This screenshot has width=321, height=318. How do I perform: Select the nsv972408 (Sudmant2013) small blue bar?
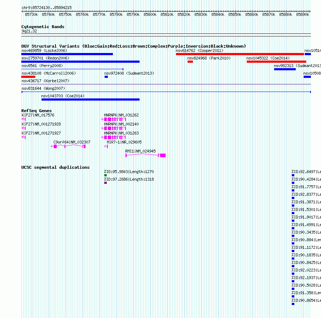click(x=106, y=77)
